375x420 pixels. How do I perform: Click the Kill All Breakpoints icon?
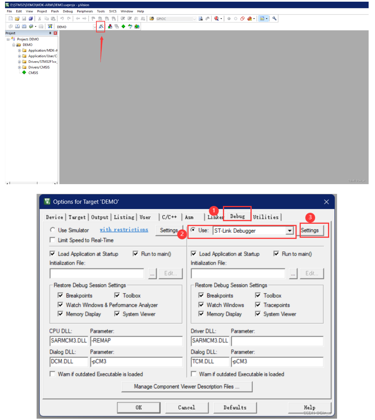point(249,18)
